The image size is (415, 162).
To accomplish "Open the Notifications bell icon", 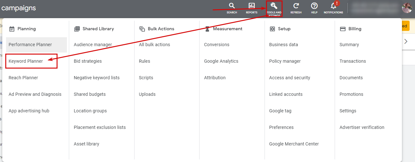I will 333,6.
